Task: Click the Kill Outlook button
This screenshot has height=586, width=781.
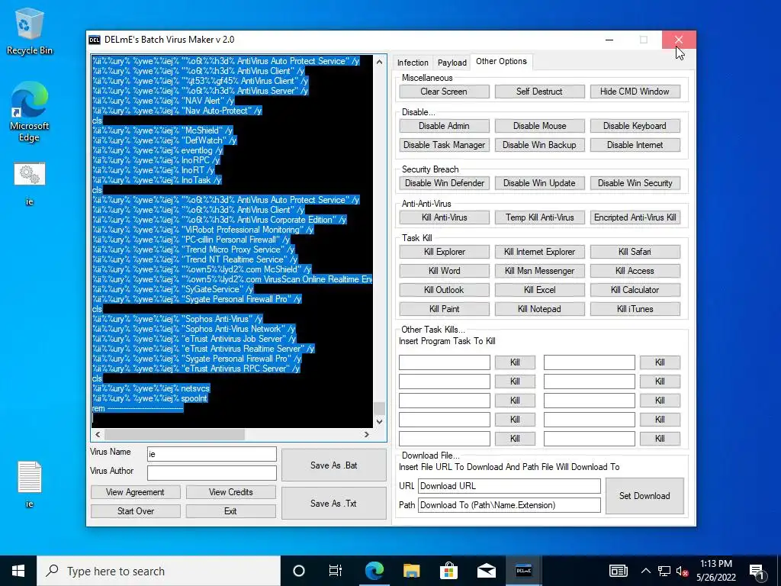Action: point(444,290)
